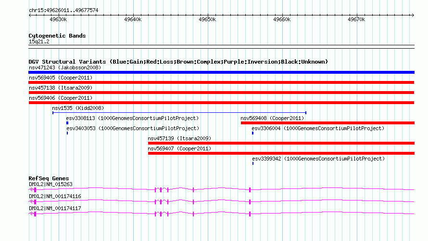The image size is (428, 241).
Task: Click the small blue esv3308113 marker
Action: 67,123
